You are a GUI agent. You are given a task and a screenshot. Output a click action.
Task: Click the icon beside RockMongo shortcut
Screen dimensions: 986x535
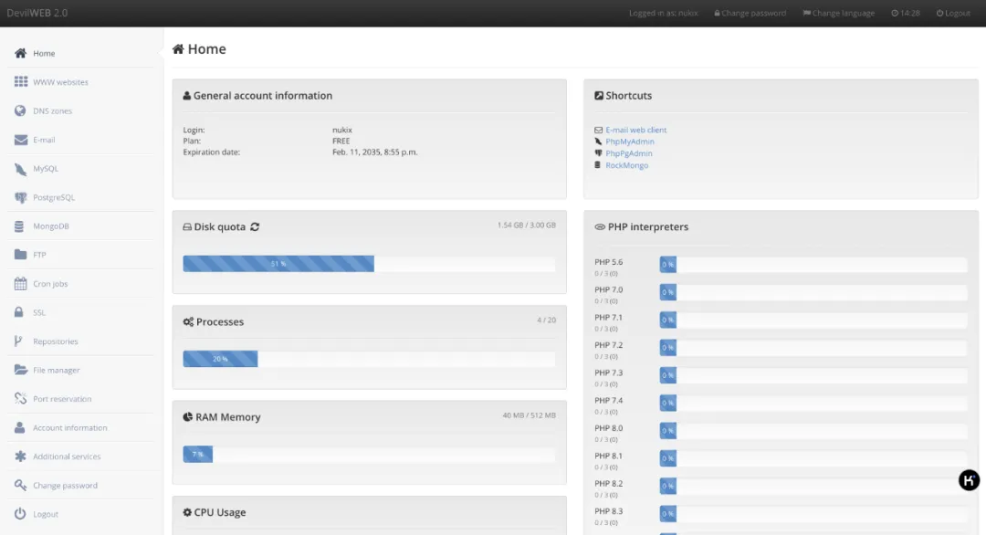597,165
